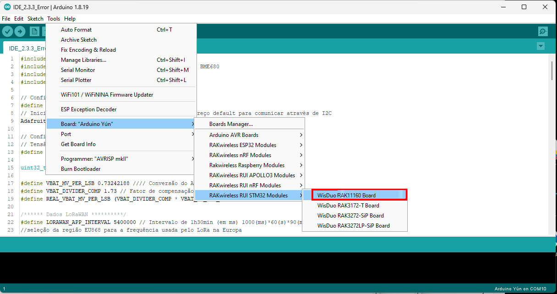Click the black console output area

pyautogui.click(x=278, y=268)
